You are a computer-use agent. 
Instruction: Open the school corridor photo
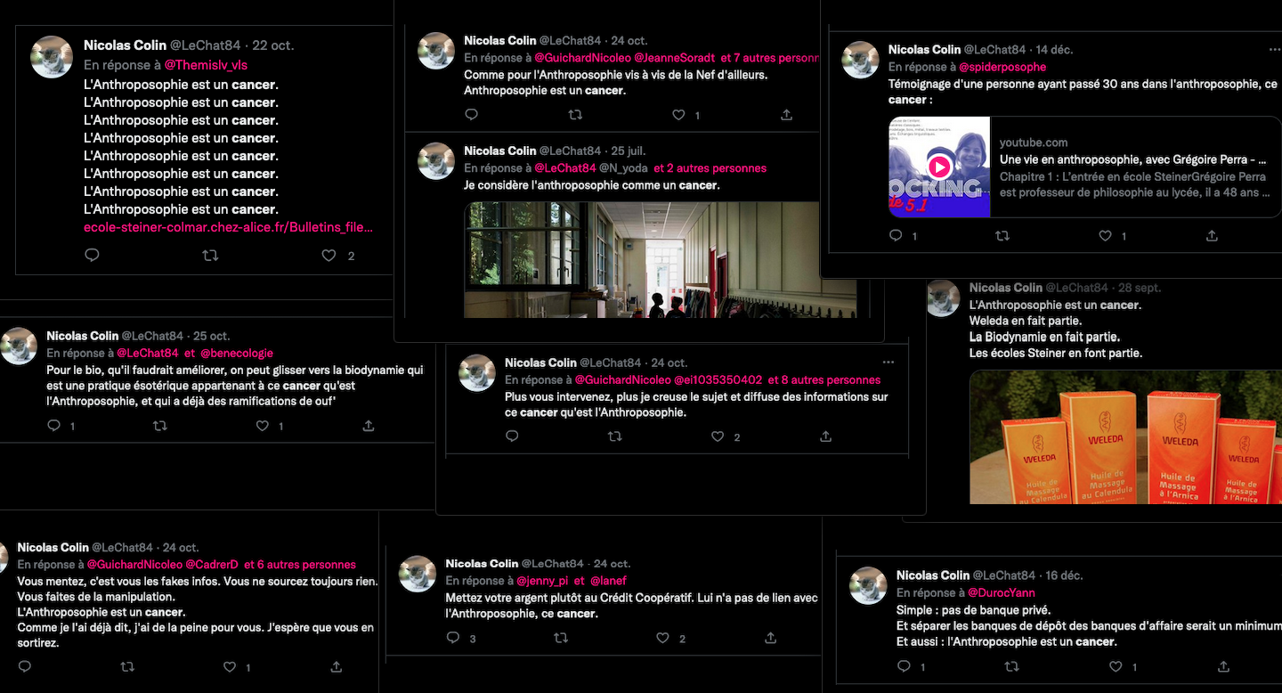click(661, 259)
